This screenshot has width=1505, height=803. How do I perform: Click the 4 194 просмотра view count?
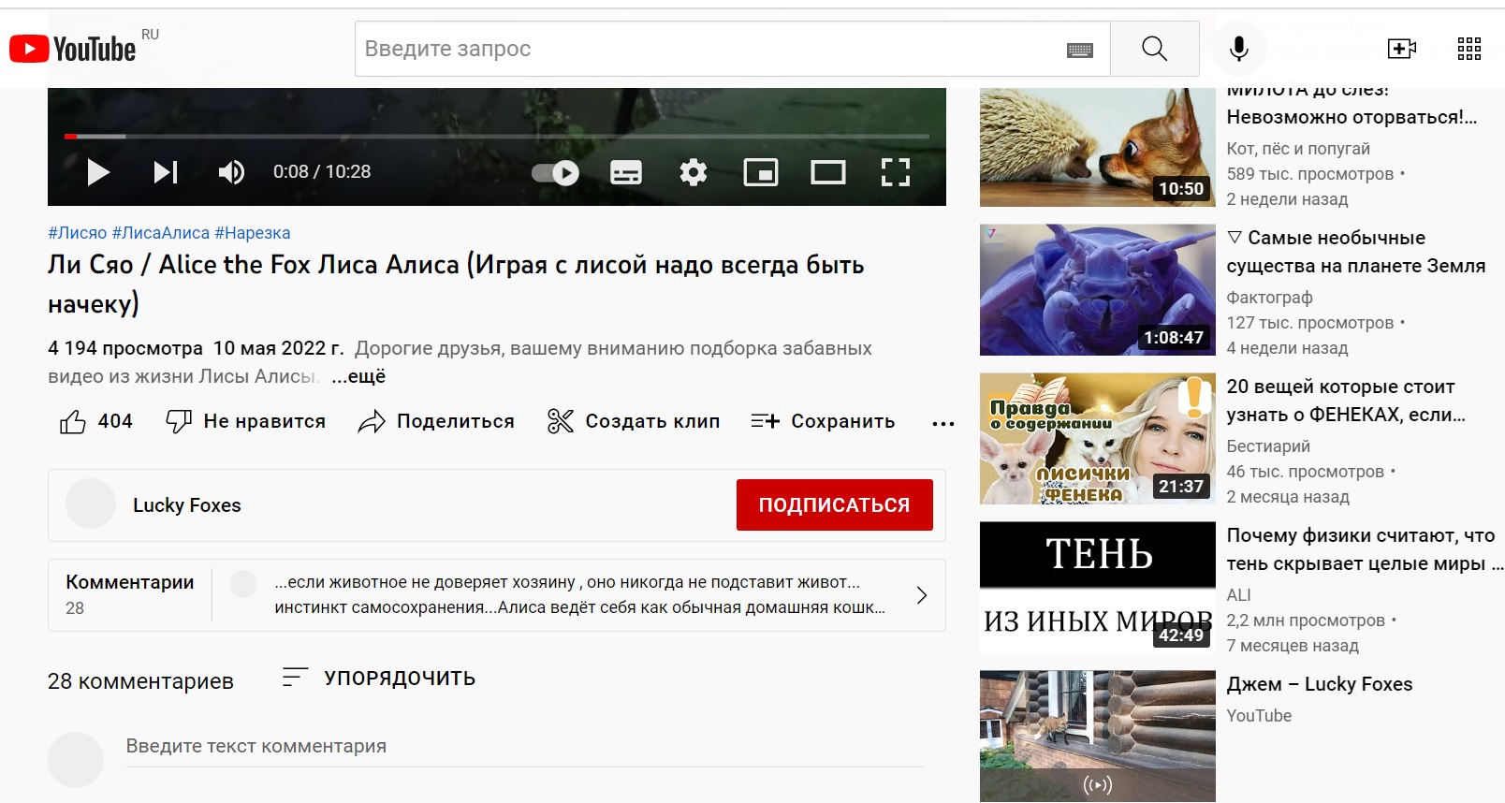pyautogui.click(x=125, y=348)
